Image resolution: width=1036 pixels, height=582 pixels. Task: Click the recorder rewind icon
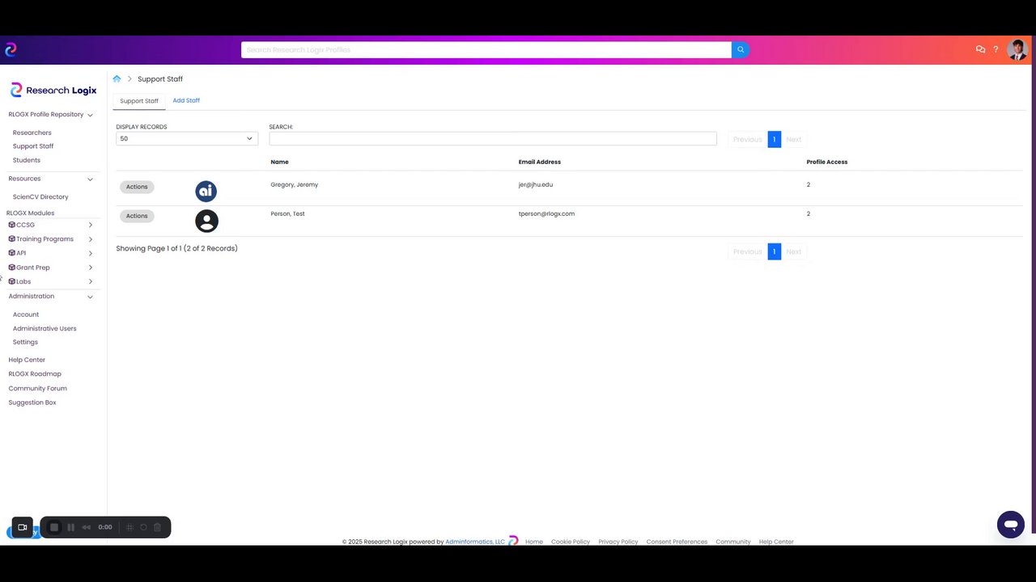click(x=86, y=527)
